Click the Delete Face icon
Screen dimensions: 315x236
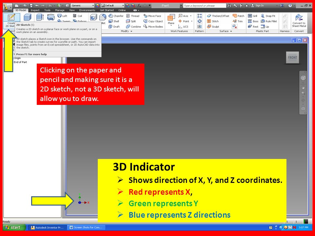[235, 27]
